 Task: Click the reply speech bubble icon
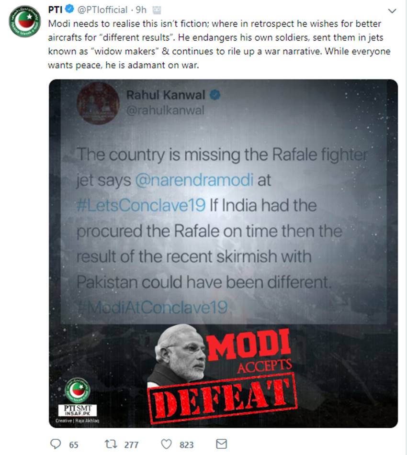click(56, 444)
